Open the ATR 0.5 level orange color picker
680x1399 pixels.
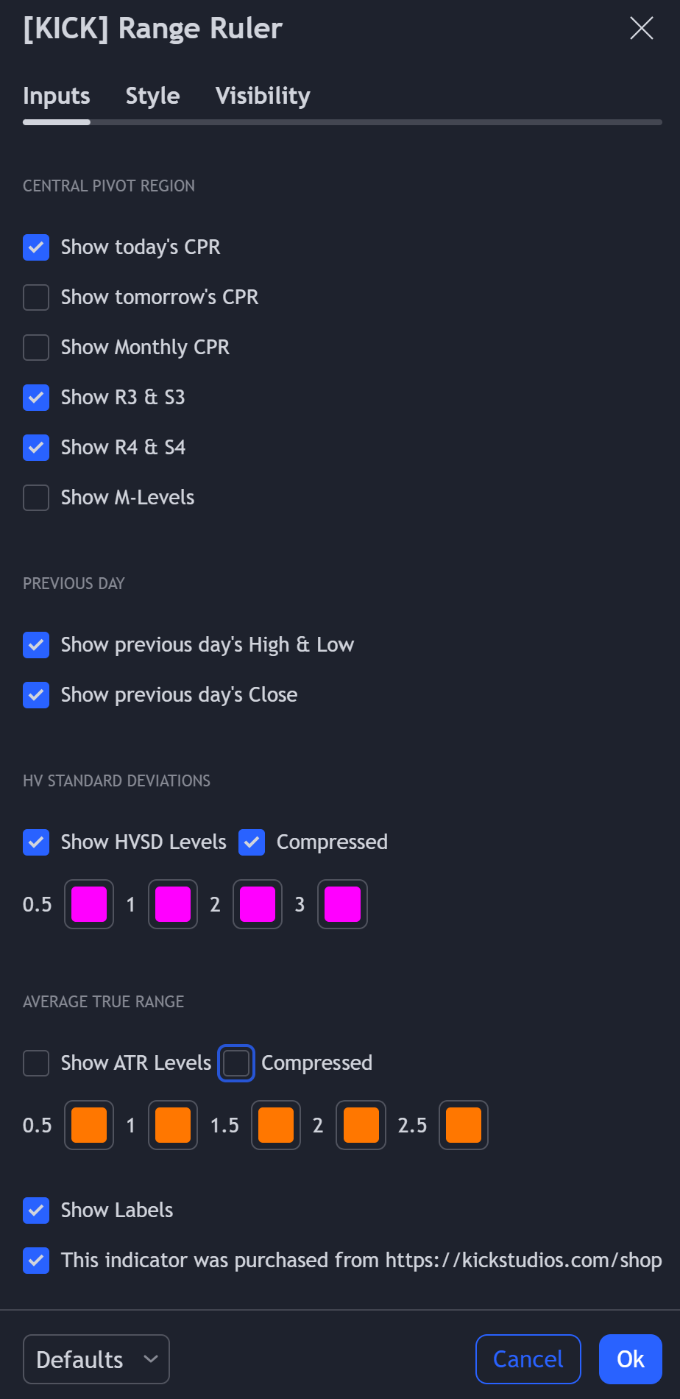click(88, 1124)
